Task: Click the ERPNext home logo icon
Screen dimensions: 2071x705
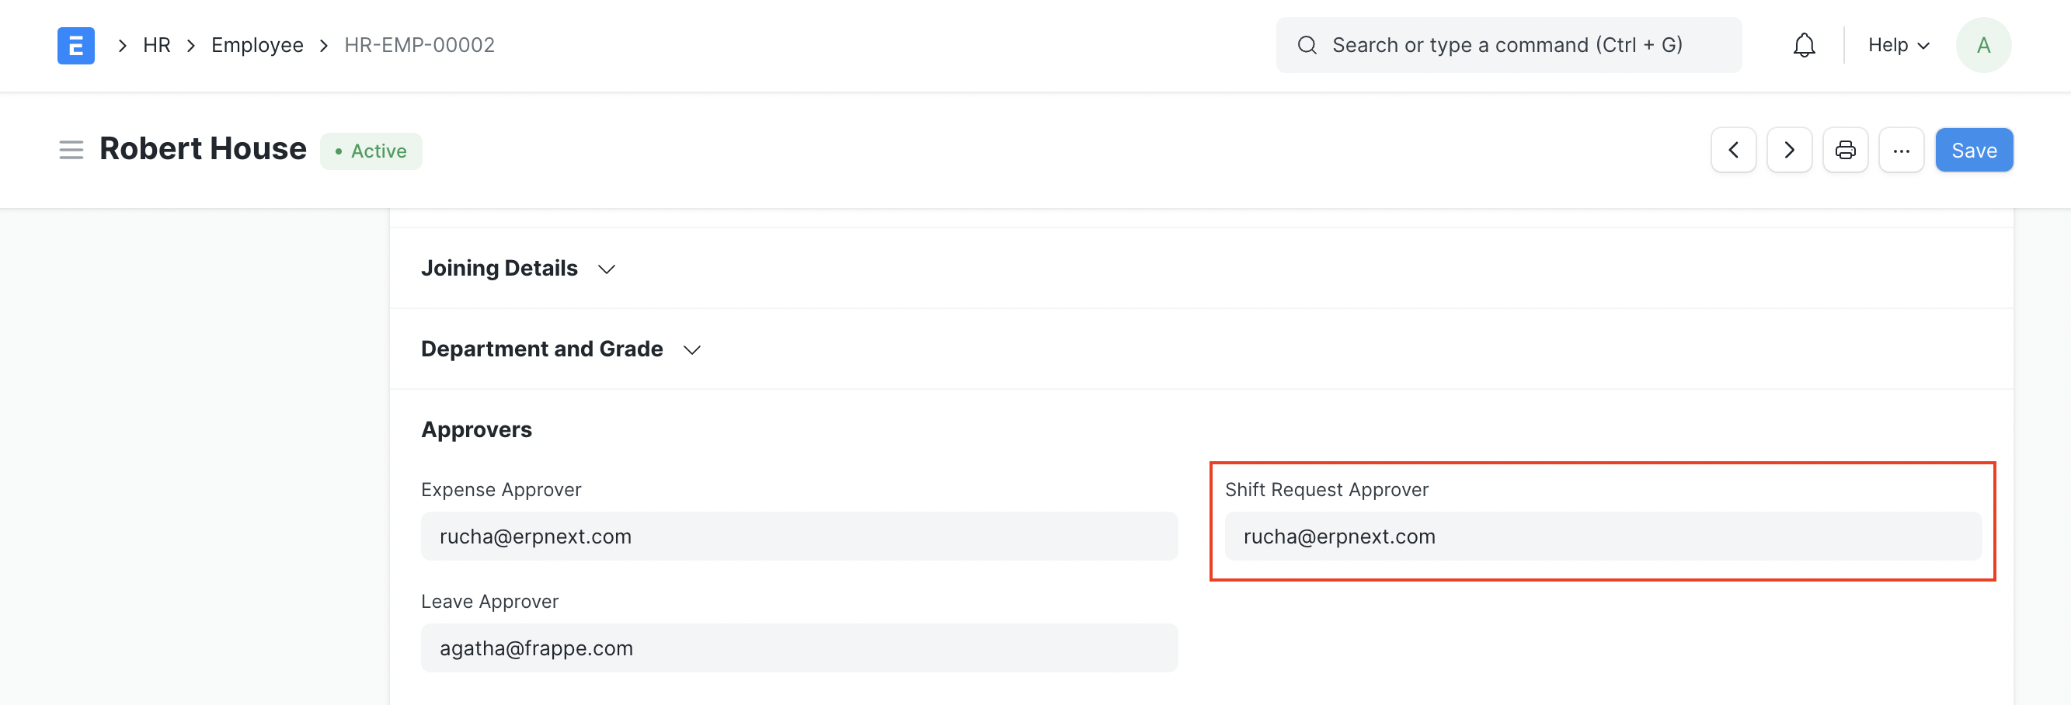Action: (x=75, y=45)
